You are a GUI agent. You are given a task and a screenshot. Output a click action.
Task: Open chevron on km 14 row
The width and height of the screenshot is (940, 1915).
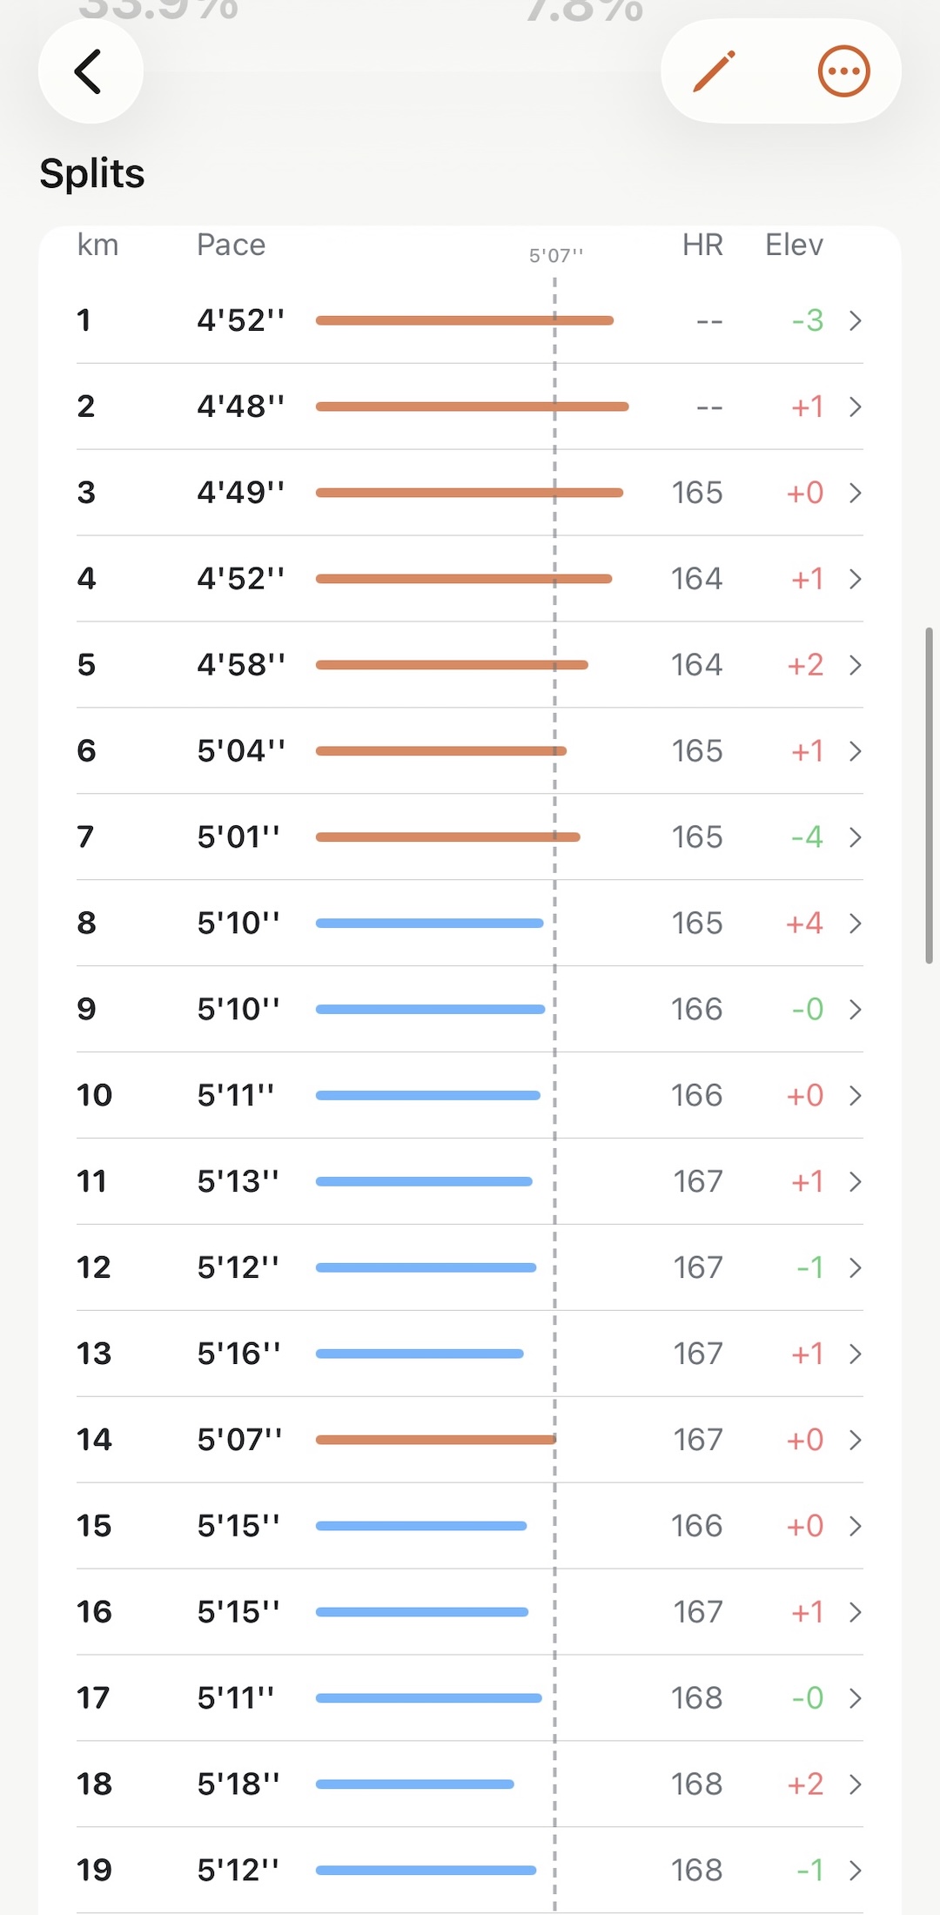[855, 1441]
